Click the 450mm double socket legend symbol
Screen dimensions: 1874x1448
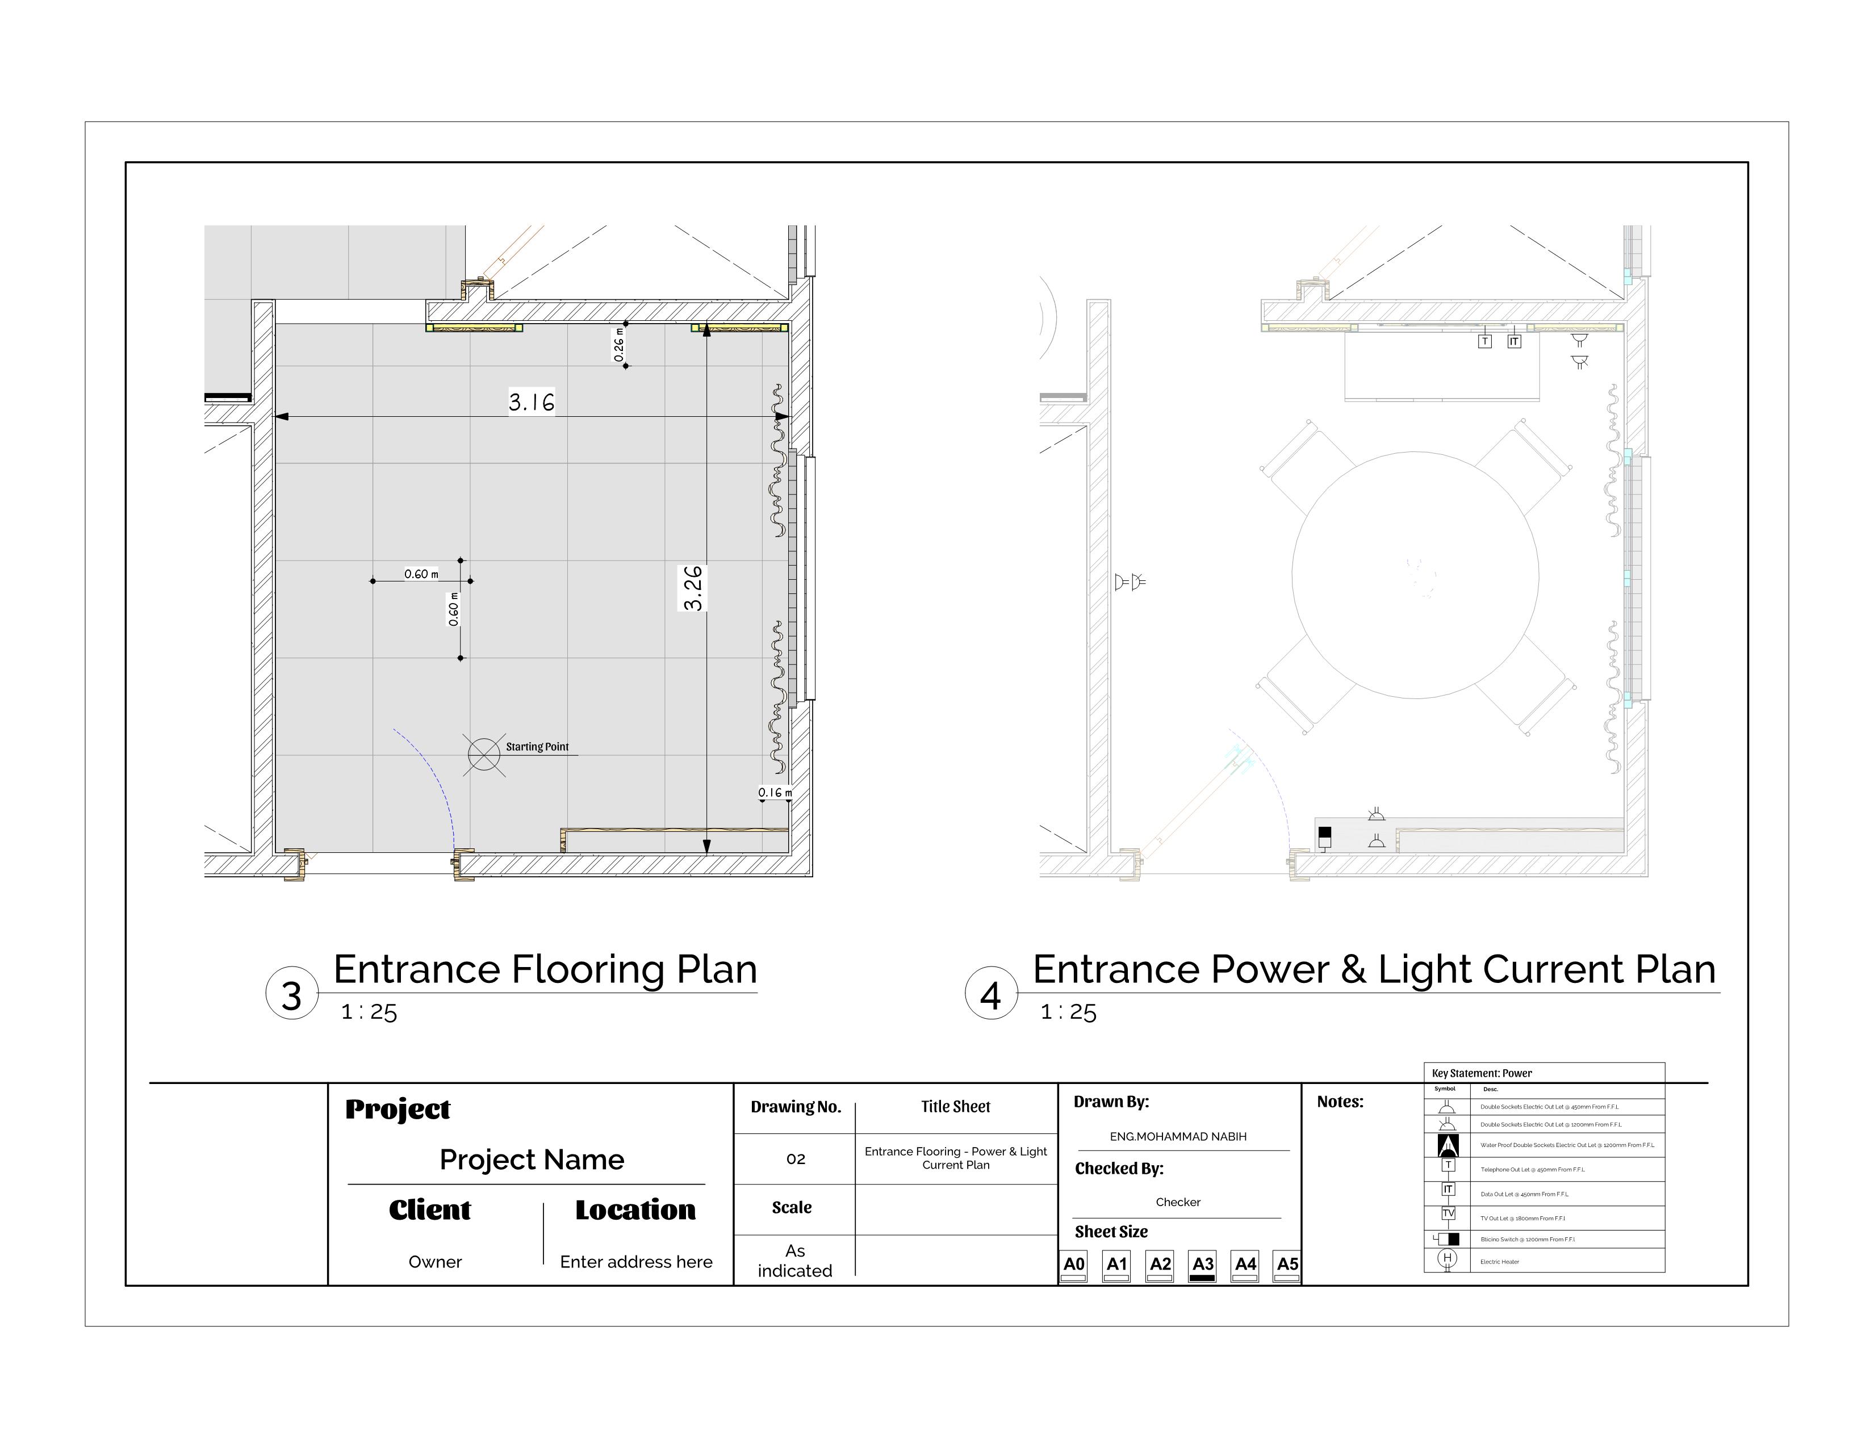point(1447,1107)
